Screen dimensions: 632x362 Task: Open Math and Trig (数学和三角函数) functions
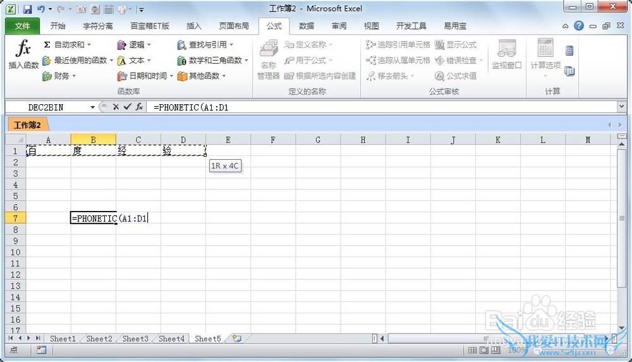point(212,61)
